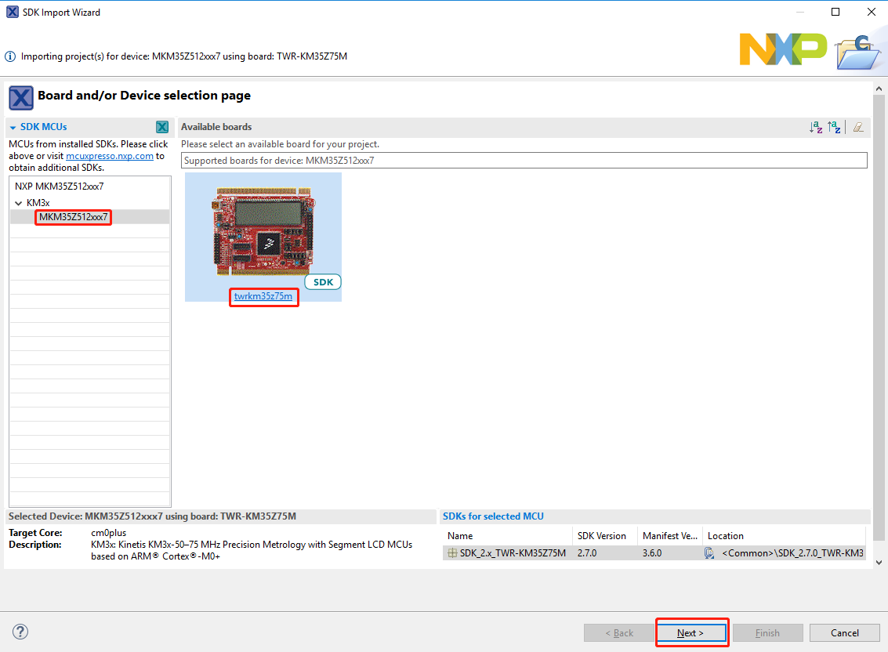The image size is (888, 652).
Task: Sort boards in descending alphabetical order
Action: tap(834, 127)
